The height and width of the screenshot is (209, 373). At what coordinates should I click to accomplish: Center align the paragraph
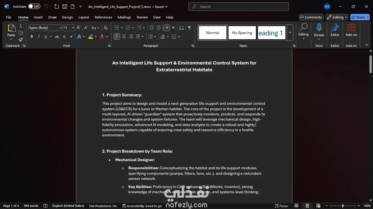tap(124, 36)
